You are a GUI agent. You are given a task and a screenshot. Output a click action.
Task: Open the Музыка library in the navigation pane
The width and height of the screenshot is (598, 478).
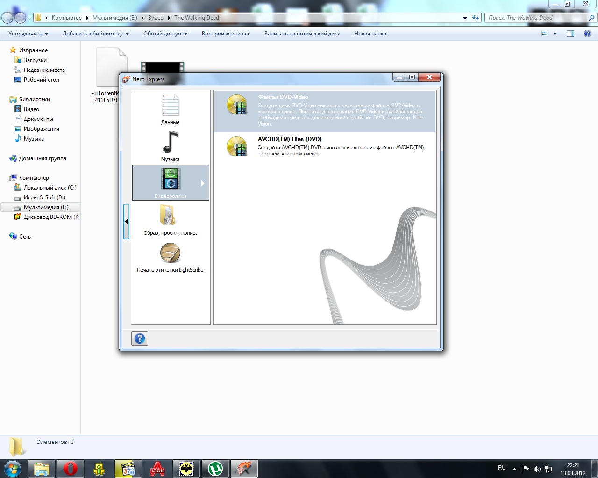[34, 139]
